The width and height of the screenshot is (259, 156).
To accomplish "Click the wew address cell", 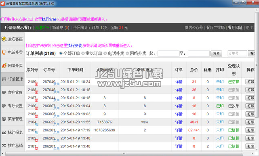I will pyautogui.click(x=145, y=122).
